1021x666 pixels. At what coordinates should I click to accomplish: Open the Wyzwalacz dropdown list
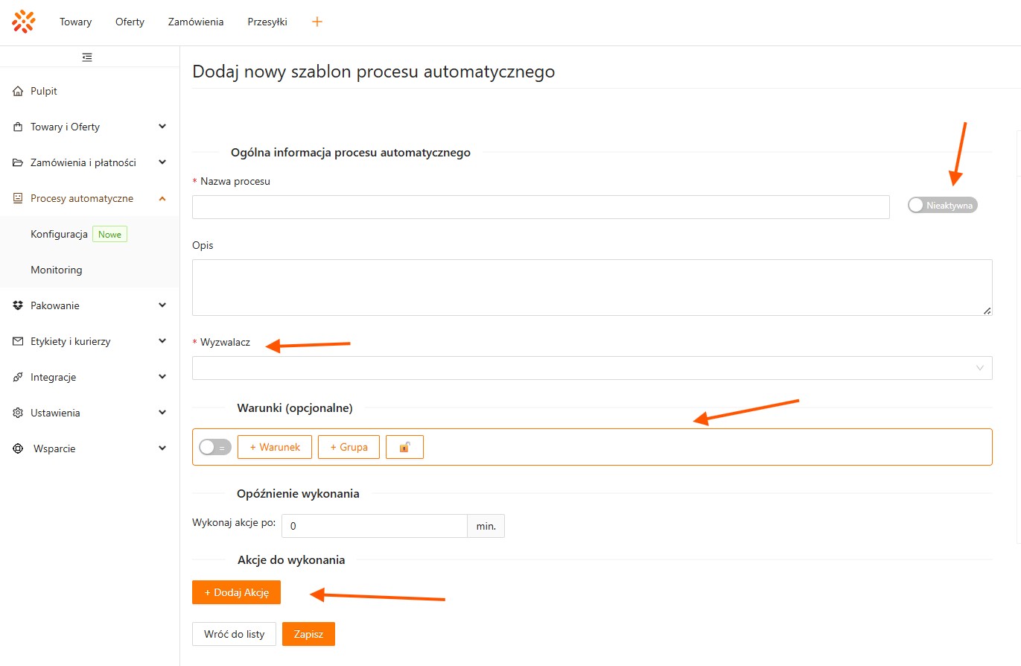pyautogui.click(x=591, y=368)
